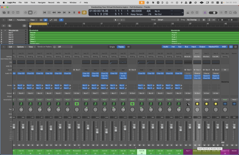Mute the Master channel strip
The width and height of the screenshot is (239, 155).
tap(232, 145)
